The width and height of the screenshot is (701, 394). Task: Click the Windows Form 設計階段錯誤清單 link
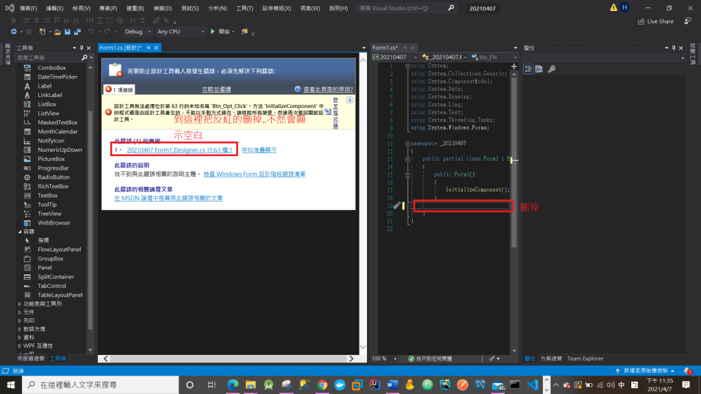click(254, 174)
